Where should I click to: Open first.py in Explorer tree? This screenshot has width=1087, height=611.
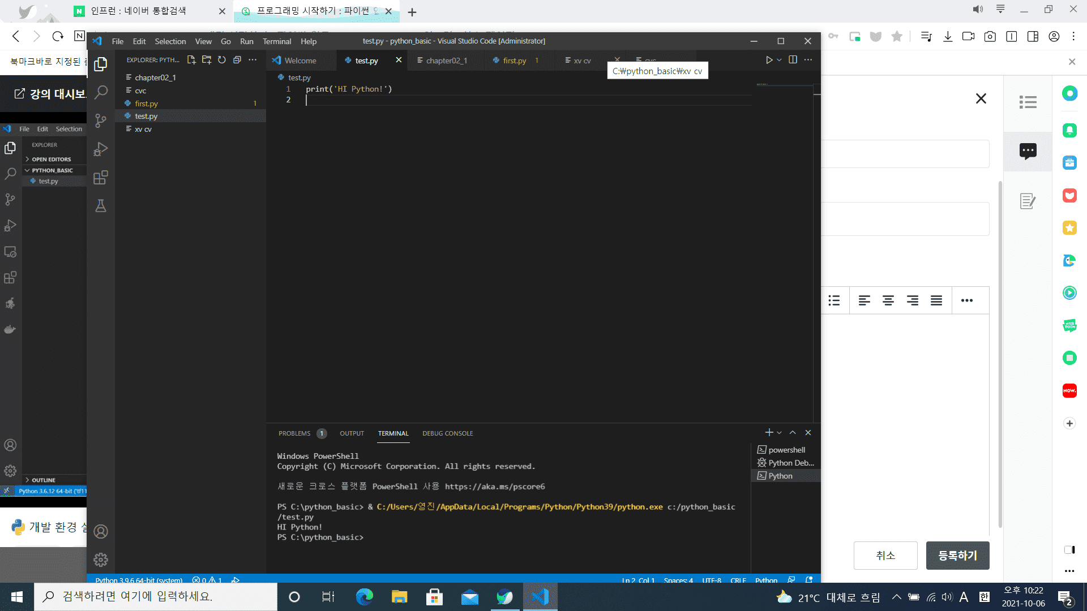[x=146, y=104]
